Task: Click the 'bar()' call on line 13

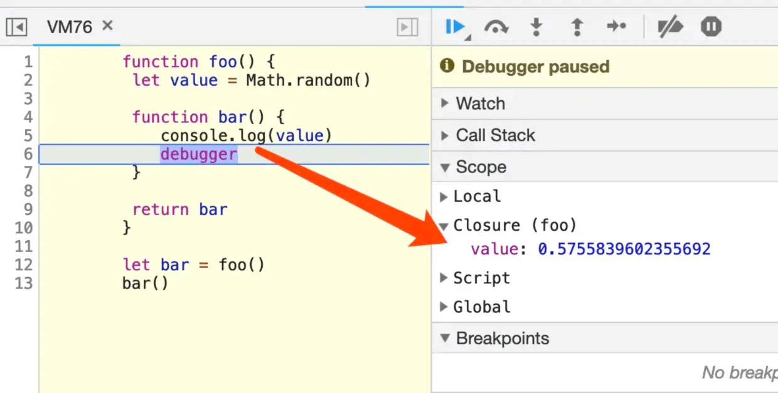Action: (146, 283)
